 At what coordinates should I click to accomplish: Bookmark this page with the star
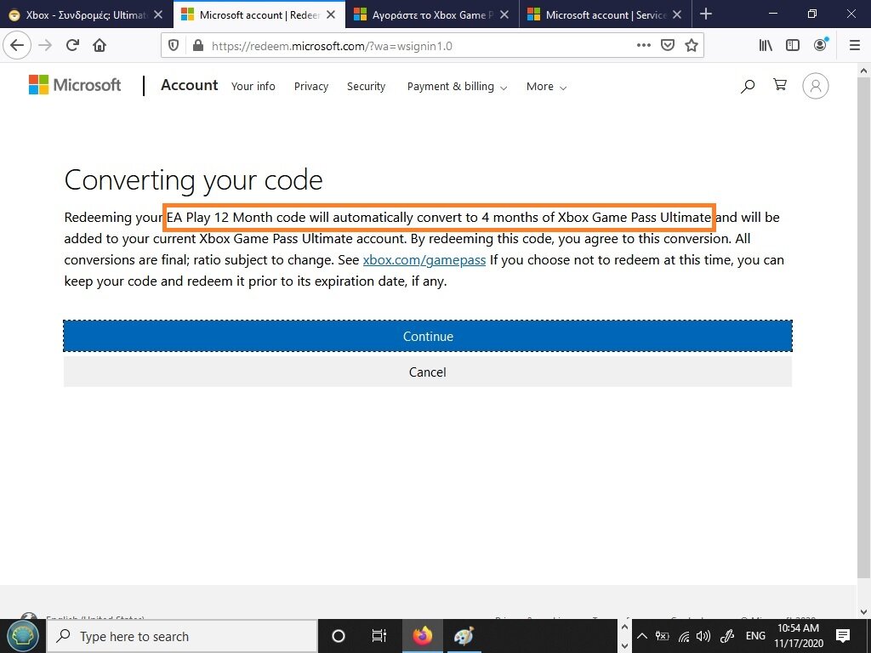click(x=691, y=46)
